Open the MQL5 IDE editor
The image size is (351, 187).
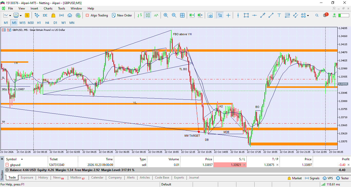tap(45, 15)
